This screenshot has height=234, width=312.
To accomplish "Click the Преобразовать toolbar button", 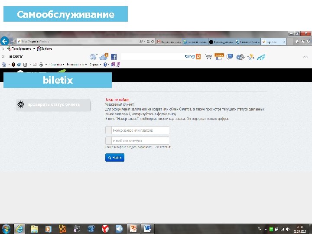I will click(x=19, y=49).
